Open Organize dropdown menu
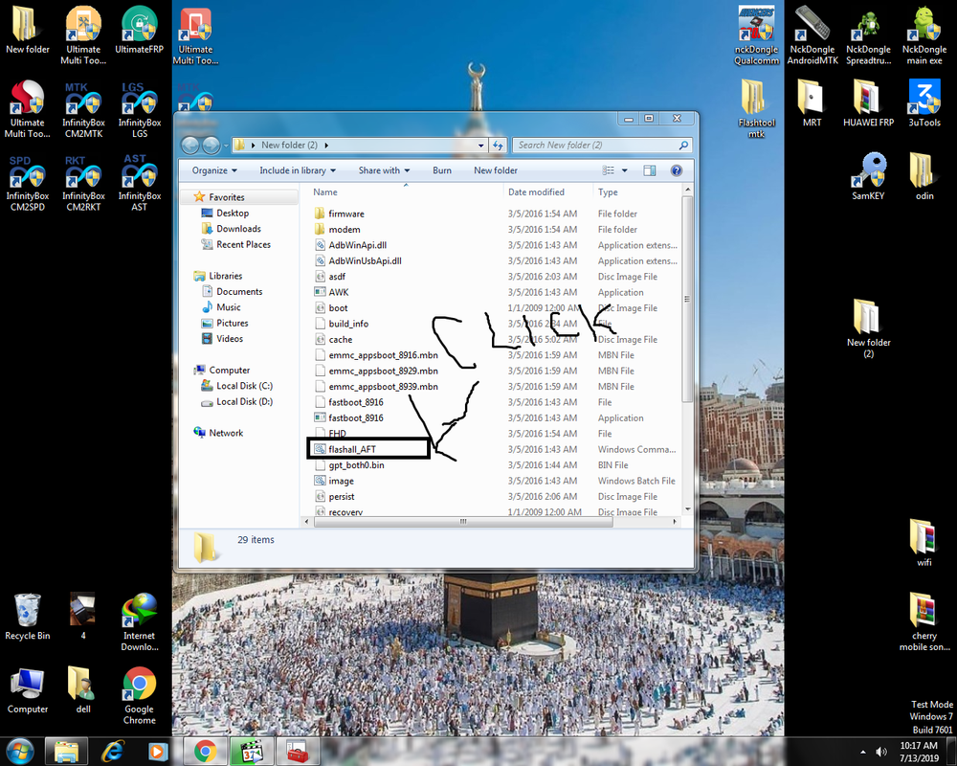957x766 pixels. pos(214,170)
